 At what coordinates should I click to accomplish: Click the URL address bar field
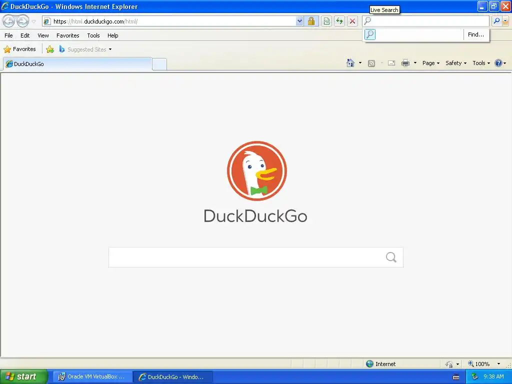[x=173, y=21]
